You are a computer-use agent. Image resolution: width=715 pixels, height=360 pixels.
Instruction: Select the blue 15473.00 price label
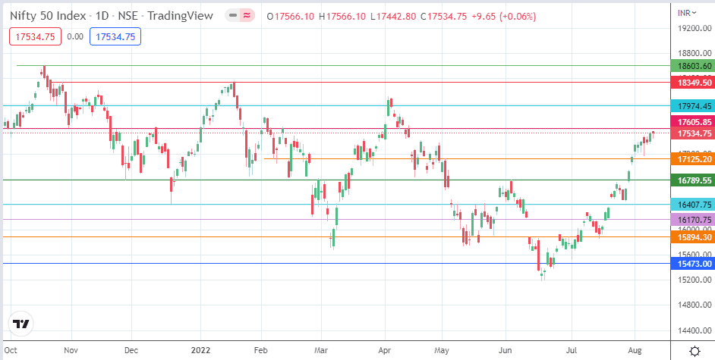[693, 264]
